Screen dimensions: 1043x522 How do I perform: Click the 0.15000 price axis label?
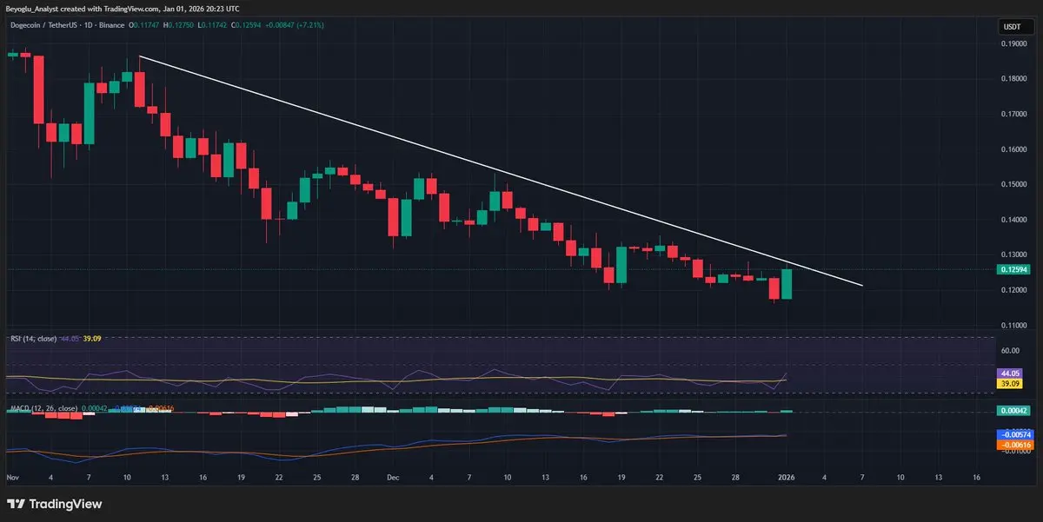pos(1015,184)
